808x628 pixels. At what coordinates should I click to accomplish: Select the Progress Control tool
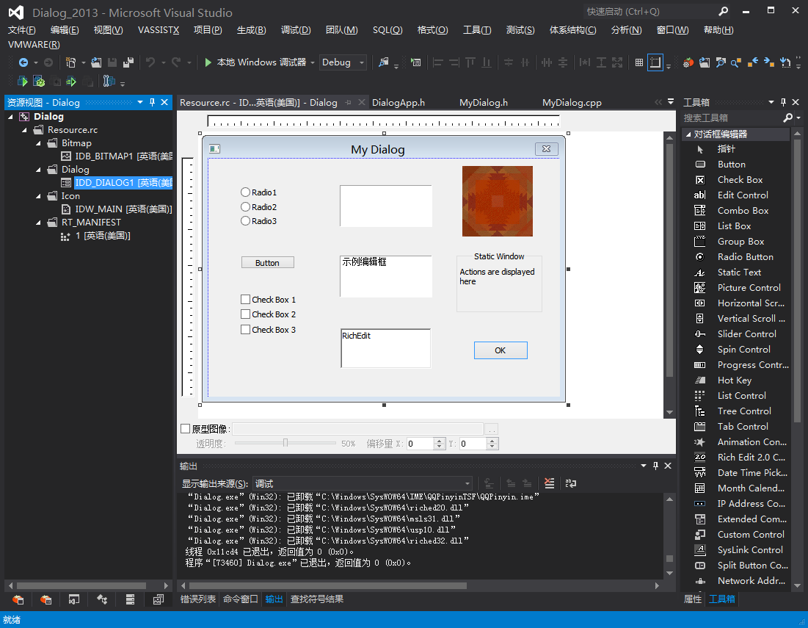(x=752, y=365)
